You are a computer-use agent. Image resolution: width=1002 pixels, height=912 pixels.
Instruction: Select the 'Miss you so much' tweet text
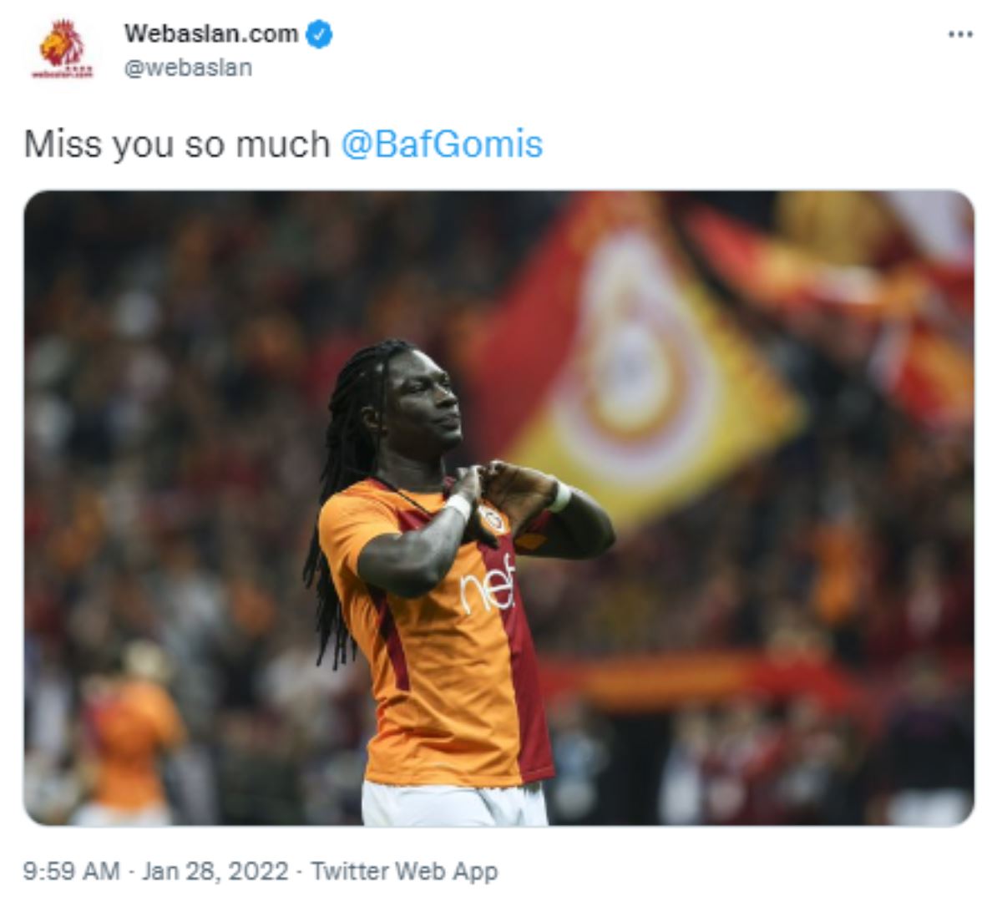[x=177, y=144]
